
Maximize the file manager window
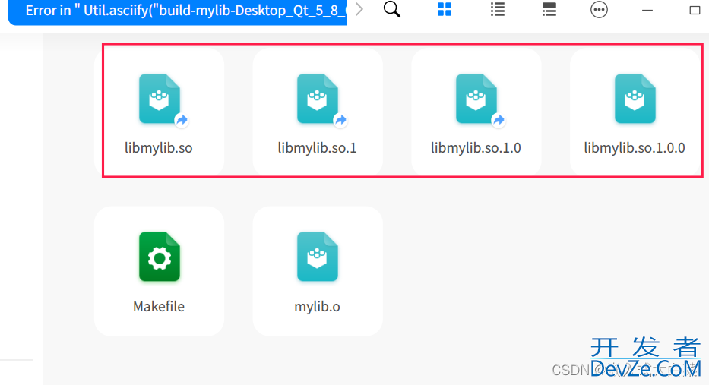click(695, 10)
